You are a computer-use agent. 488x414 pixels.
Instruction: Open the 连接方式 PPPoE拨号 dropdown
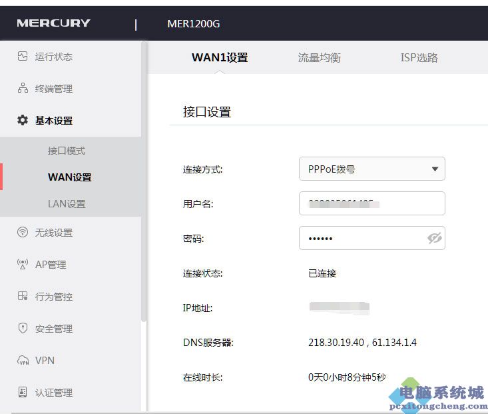[x=372, y=169]
